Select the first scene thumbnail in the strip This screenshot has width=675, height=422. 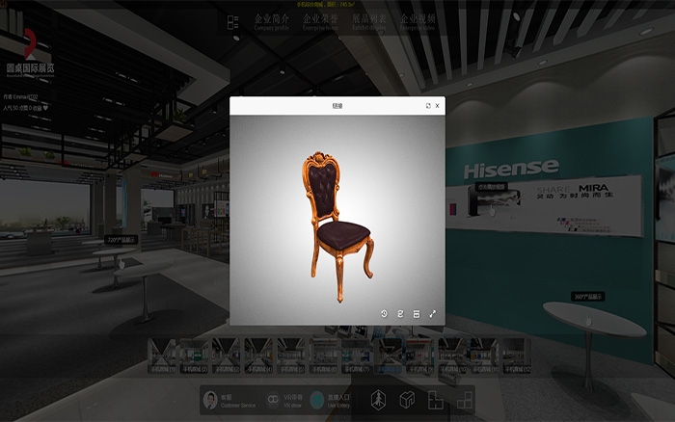coord(164,355)
